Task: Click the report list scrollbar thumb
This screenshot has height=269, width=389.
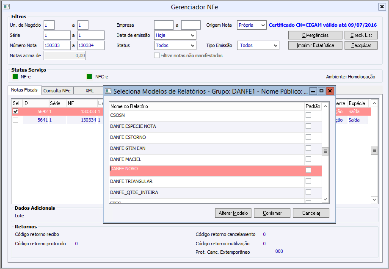Action: (x=325, y=151)
